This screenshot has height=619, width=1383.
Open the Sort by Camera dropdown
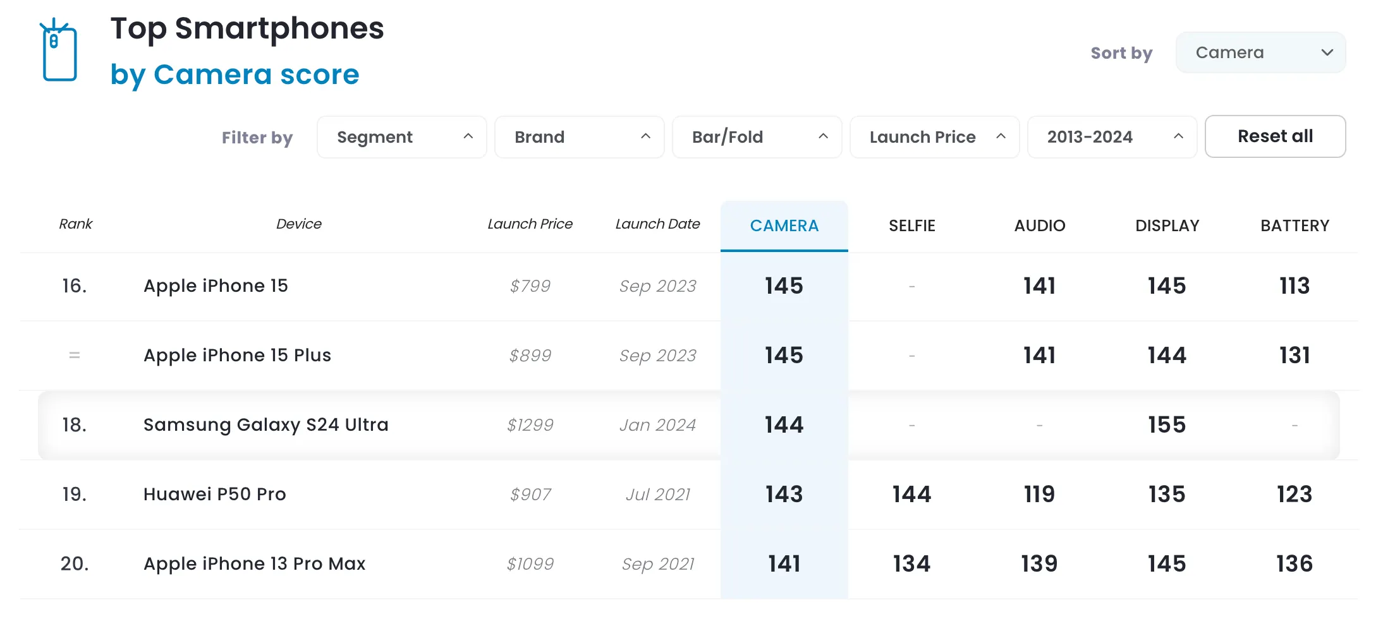1260,52
